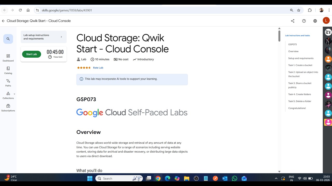Jump to GSP073 in the outline
This screenshot has height=186, width=332.
[292, 44]
